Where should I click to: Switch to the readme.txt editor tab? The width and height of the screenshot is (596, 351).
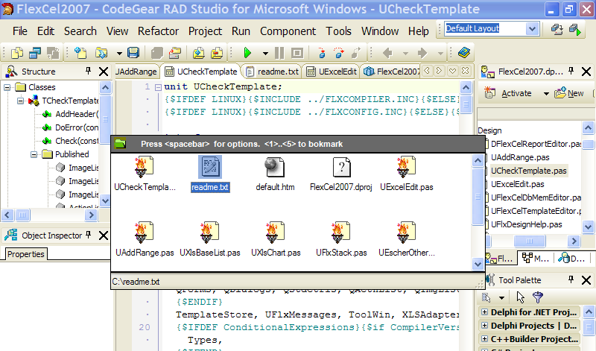(272, 72)
